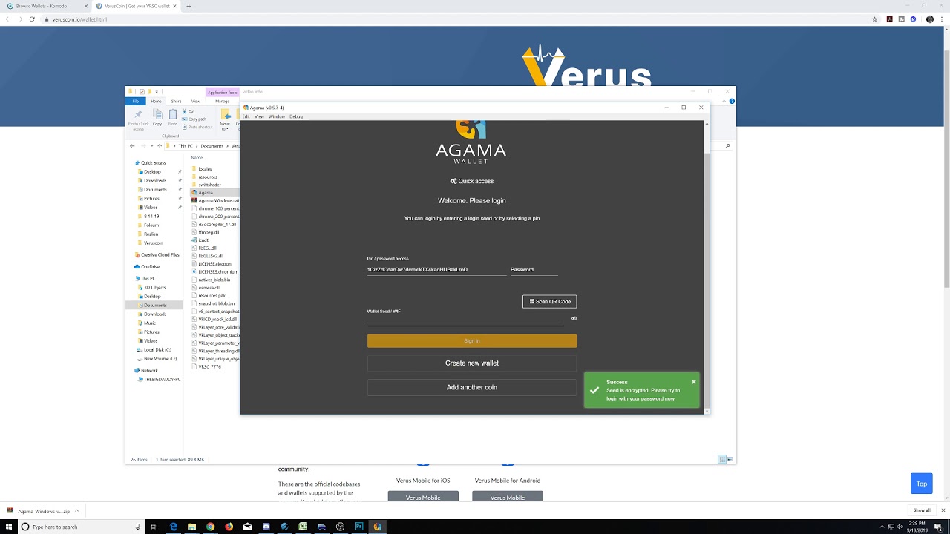Click the Paste icon in Explorer ribbon

tap(173, 118)
